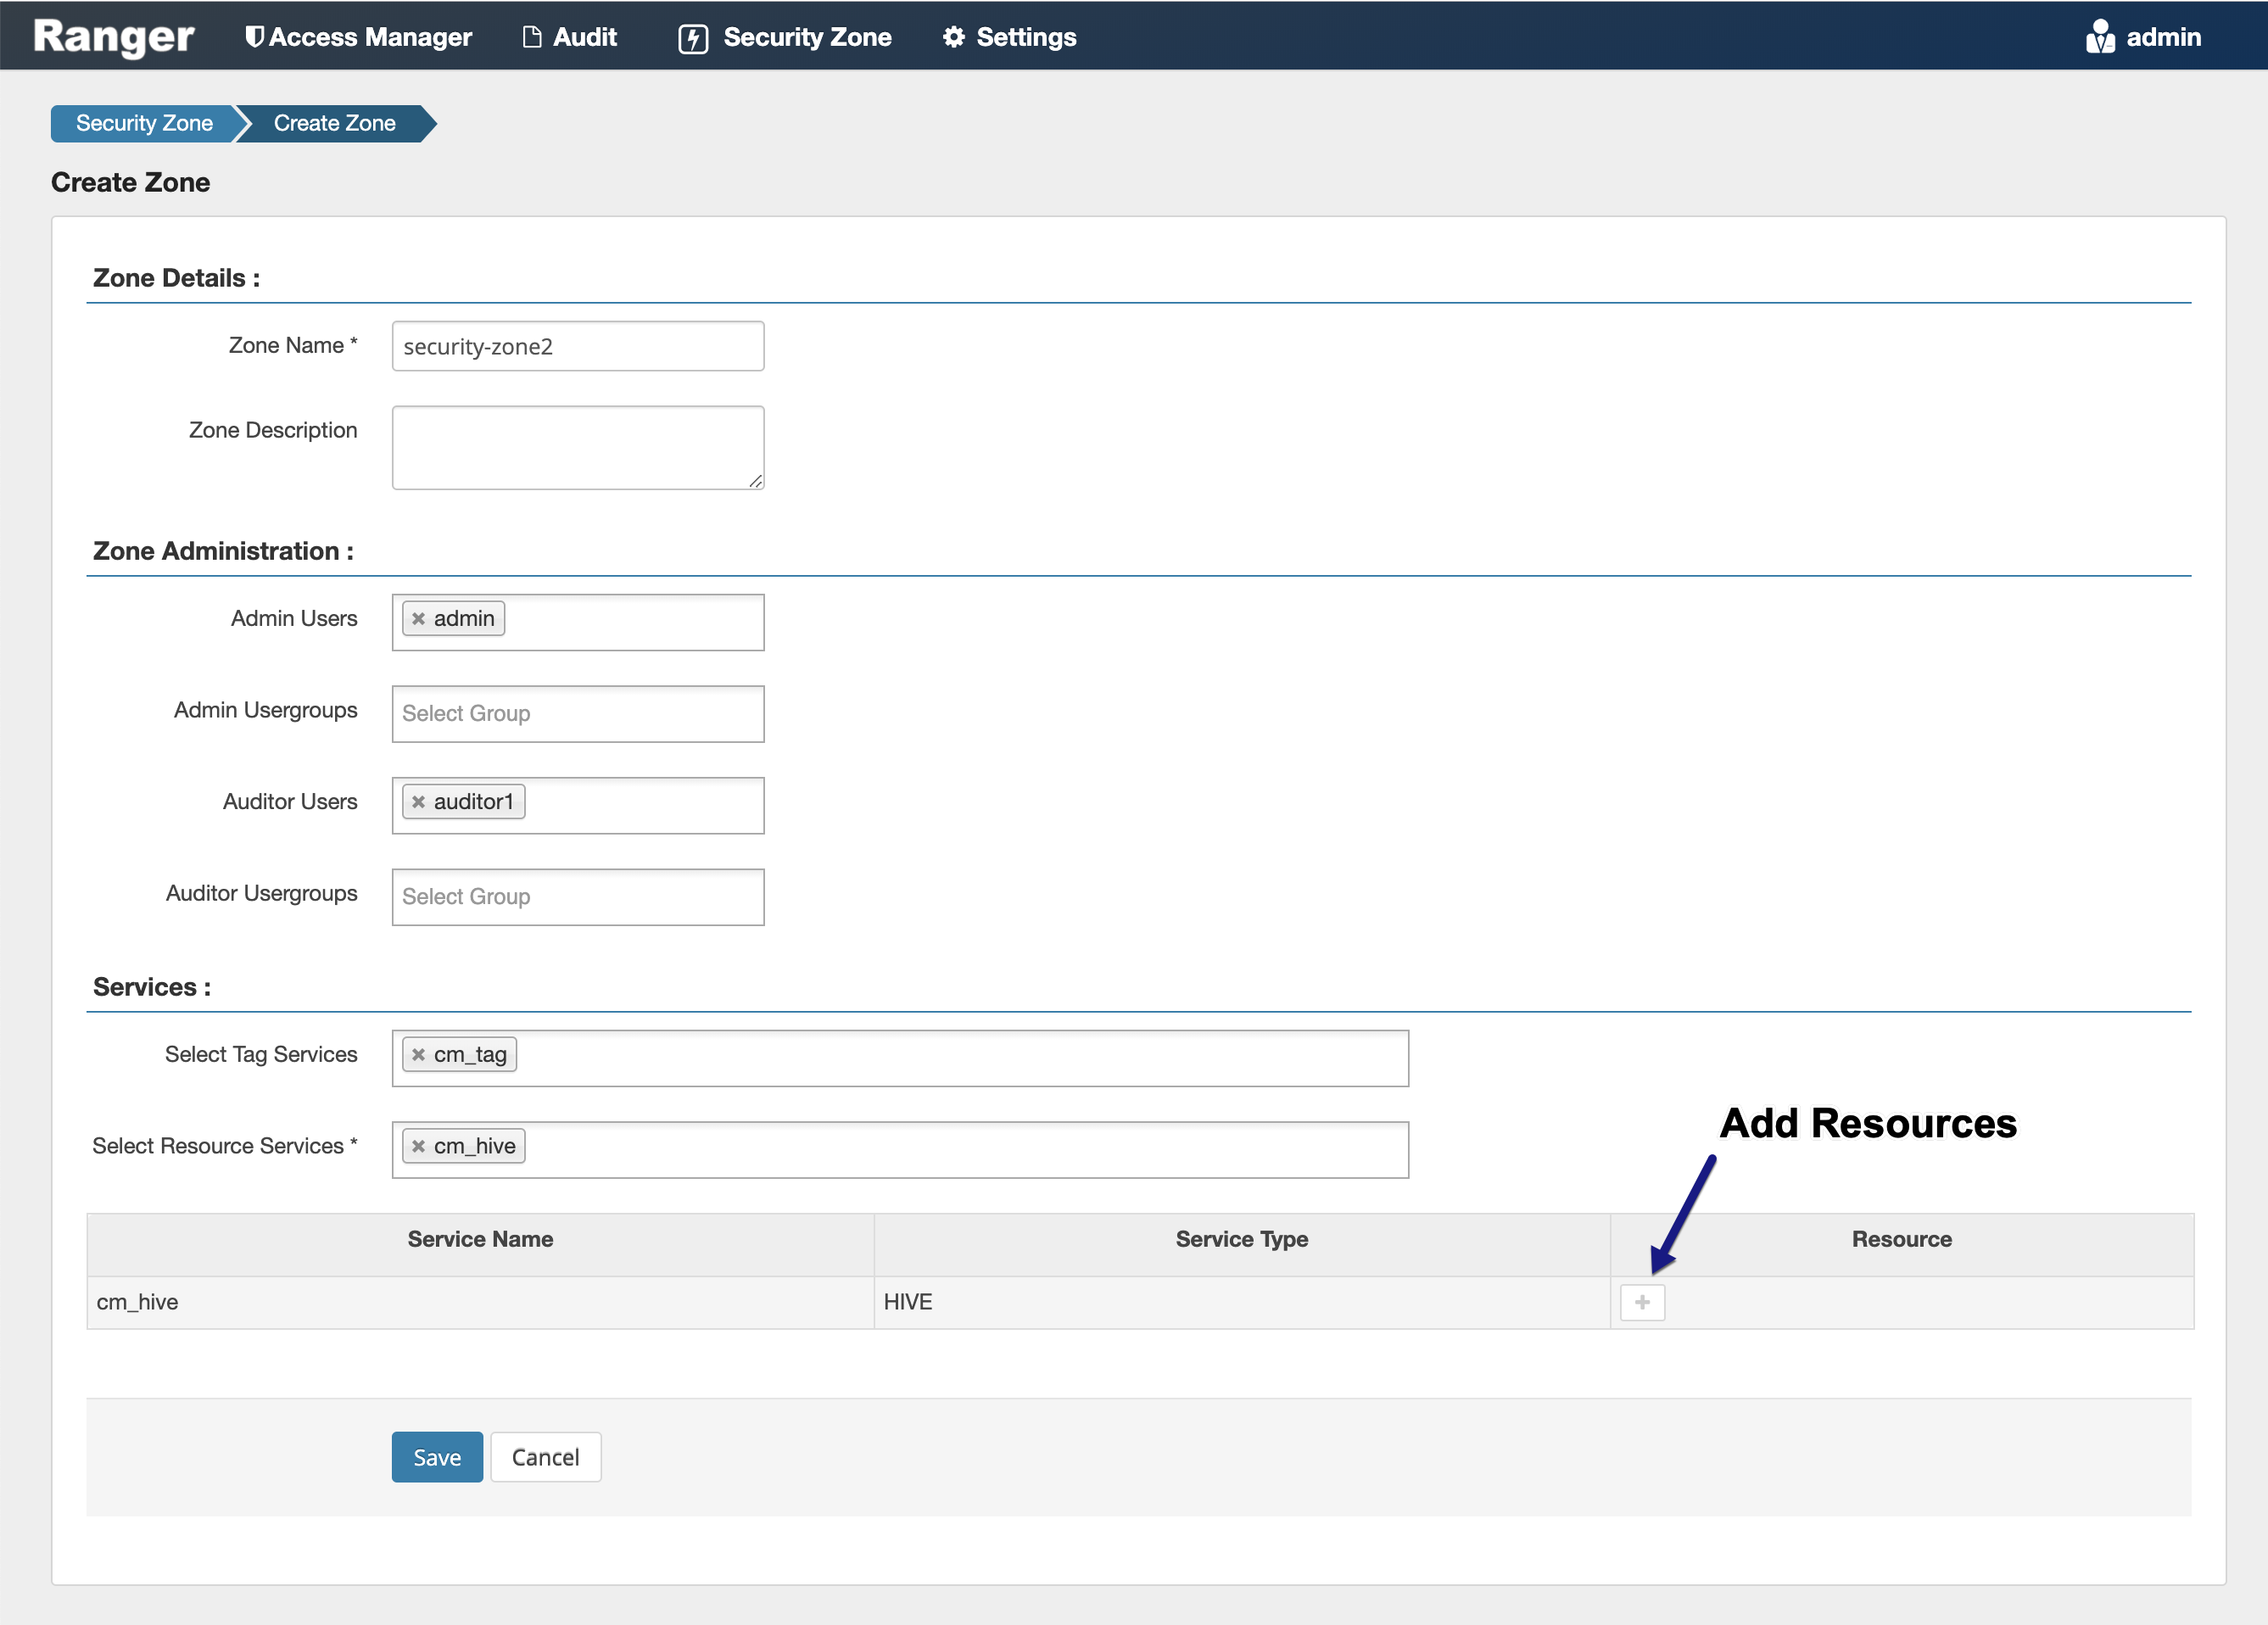Click into the Zone Description text area
Screen dimensions: 2268x1625
577,447
